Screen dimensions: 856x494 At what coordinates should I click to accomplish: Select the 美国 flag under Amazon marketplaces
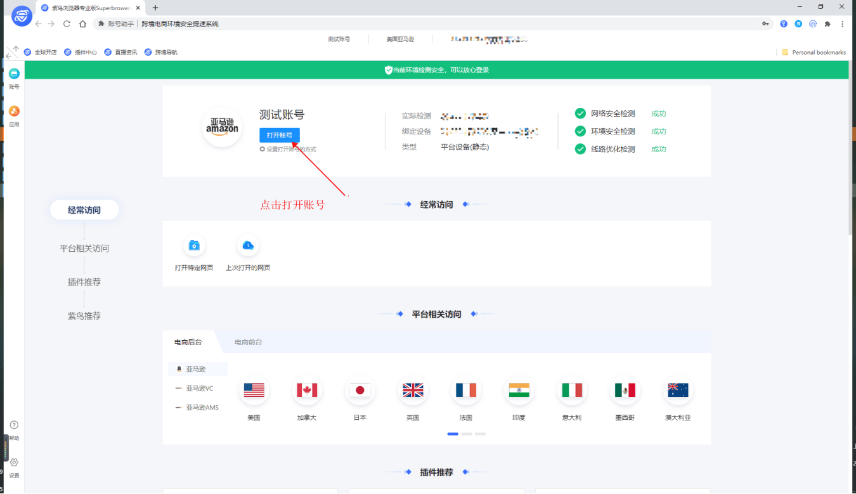pyautogui.click(x=254, y=390)
